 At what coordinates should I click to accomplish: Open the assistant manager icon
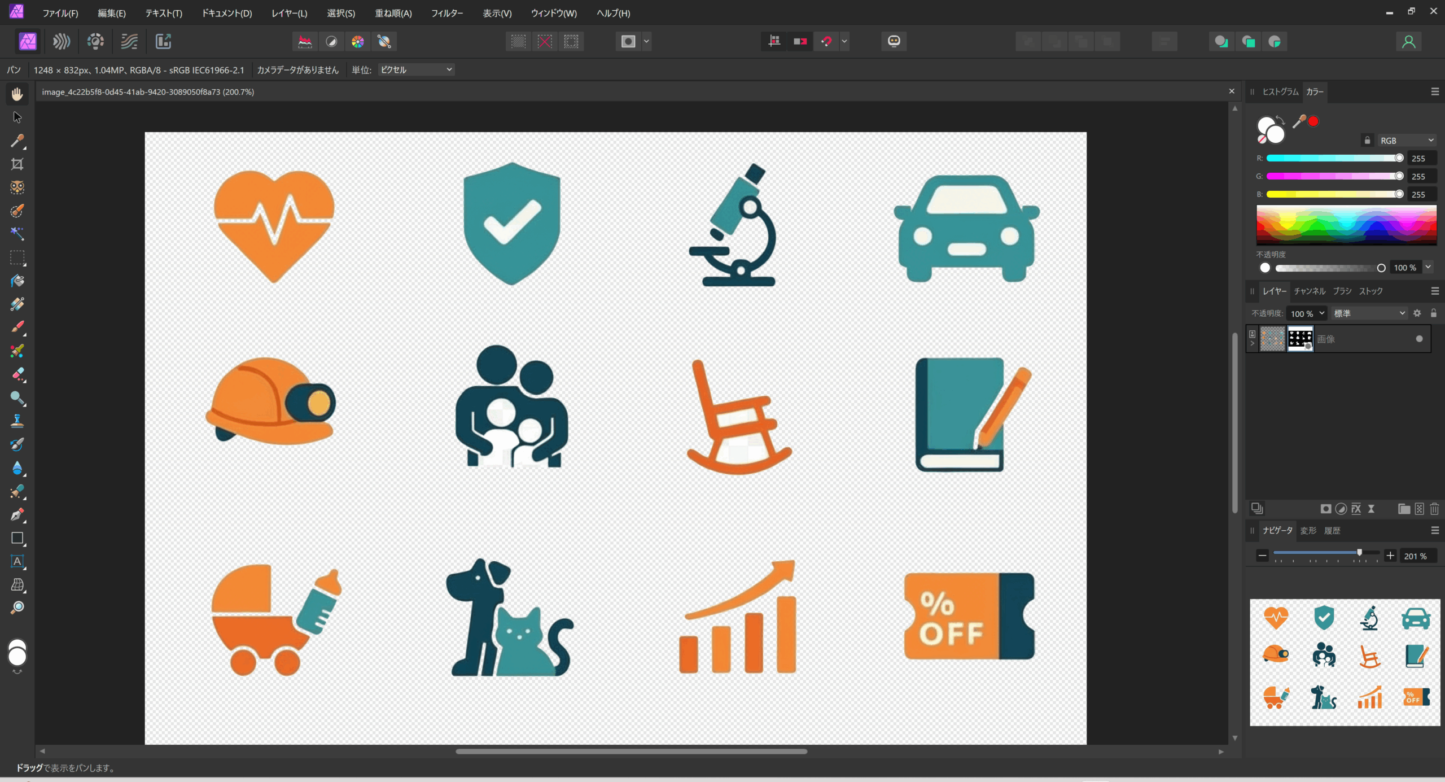click(x=894, y=41)
